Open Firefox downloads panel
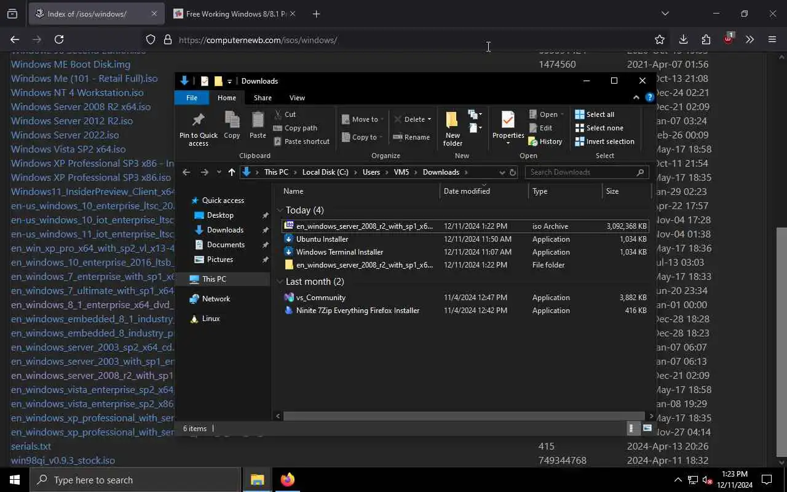The width and height of the screenshot is (787, 492). tap(683, 39)
